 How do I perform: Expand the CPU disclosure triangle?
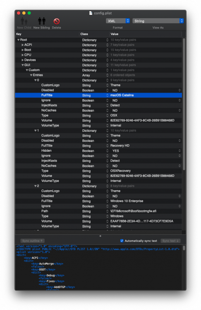[x=23, y=55]
